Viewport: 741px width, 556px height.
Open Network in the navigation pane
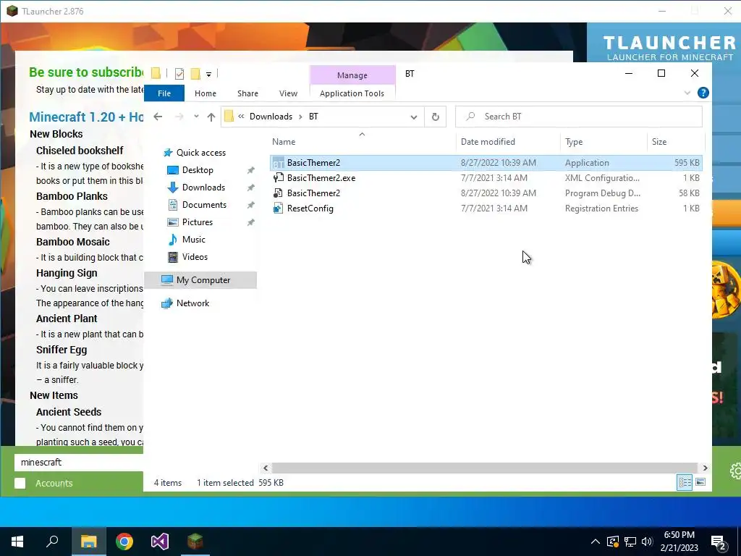pos(192,303)
